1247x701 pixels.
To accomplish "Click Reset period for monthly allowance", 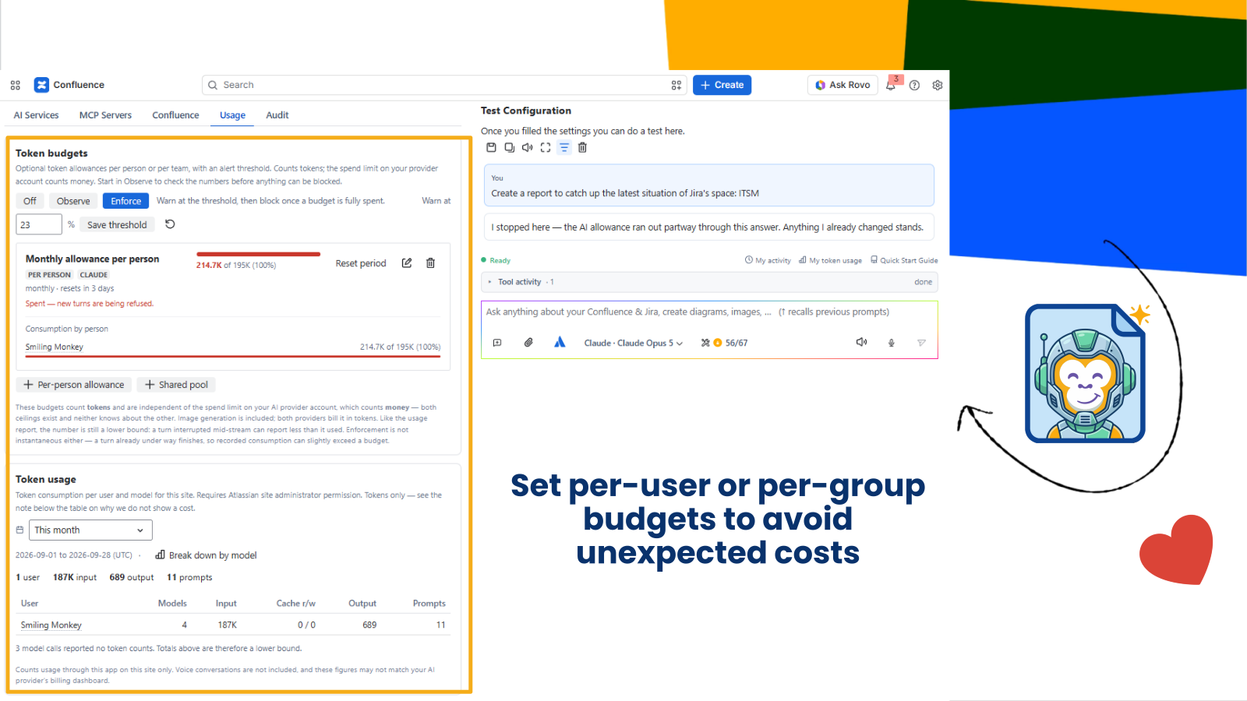I will (361, 263).
